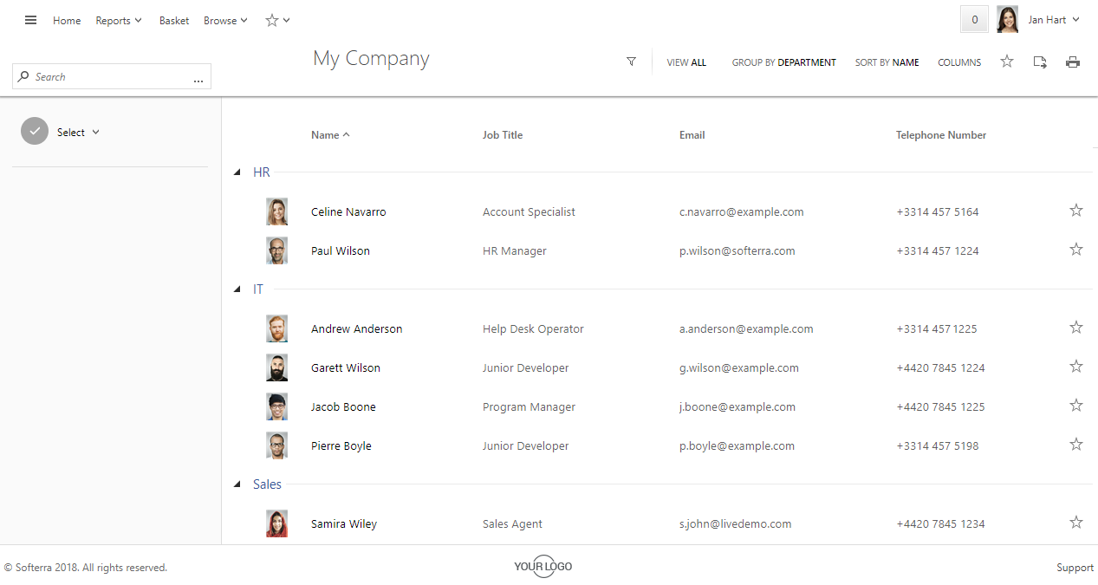
Task: Click the Job Title column header
Action: (503, 135)
